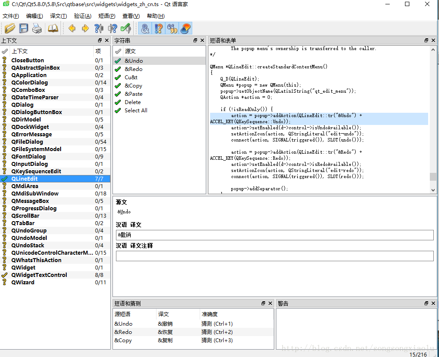Float the context panel
The height and width of the screenshot is (357, 439).
[x=100, y=40]
